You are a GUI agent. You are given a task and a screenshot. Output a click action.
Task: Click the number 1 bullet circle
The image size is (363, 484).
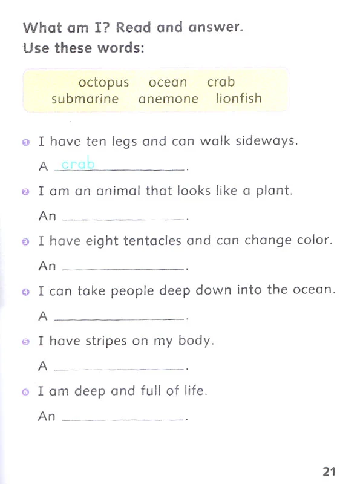(25, 143)
